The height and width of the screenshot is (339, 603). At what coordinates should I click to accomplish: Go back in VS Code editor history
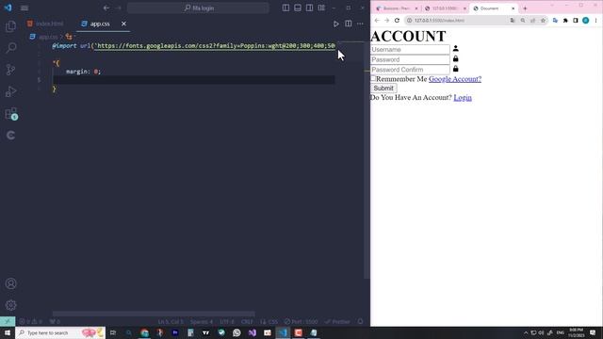[x=106, y=8]
